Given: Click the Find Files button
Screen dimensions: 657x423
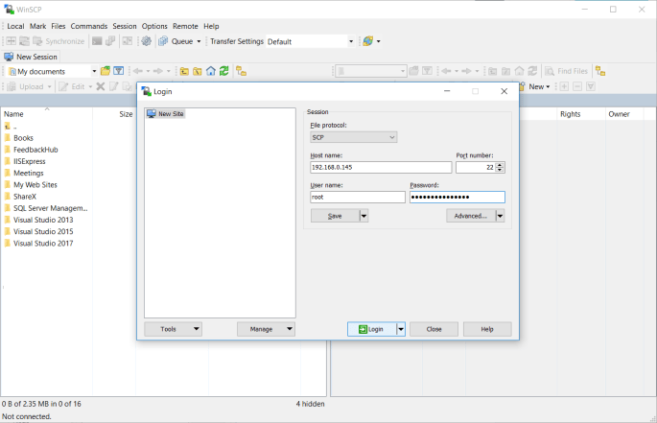Looking at the screenshot, I should pyautogui.click(x=567, y=71).
